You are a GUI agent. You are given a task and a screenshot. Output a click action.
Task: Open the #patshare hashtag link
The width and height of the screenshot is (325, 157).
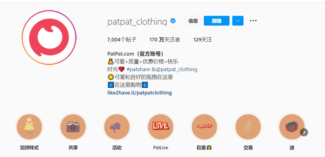pos(138,69)
